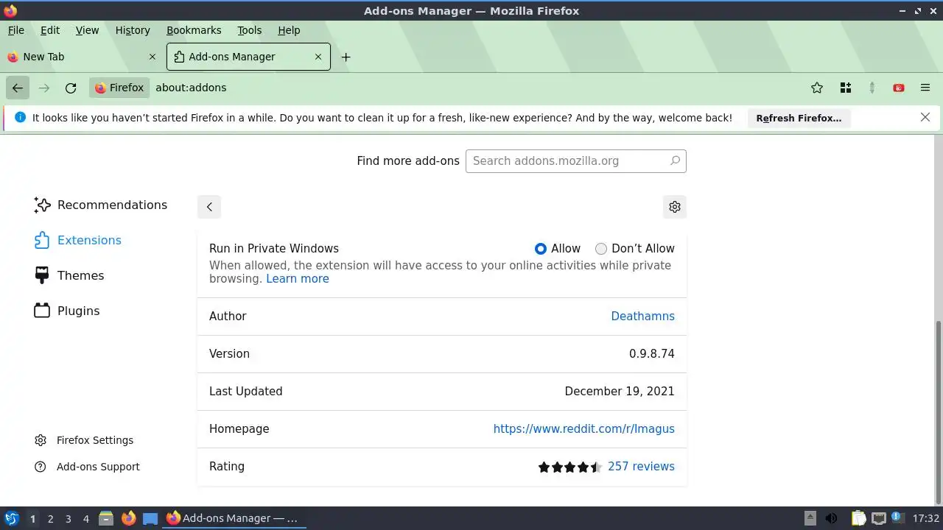Click the blue info icon in the notification bar
Viewport: 943px width, 530px height.
[20, 118]
